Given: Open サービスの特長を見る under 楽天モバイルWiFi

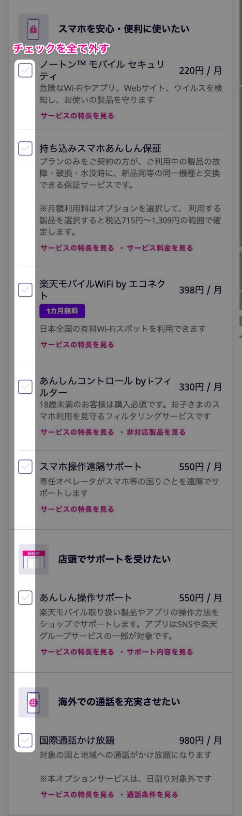Looking at the screenshot, I should [x=77, y=345].
